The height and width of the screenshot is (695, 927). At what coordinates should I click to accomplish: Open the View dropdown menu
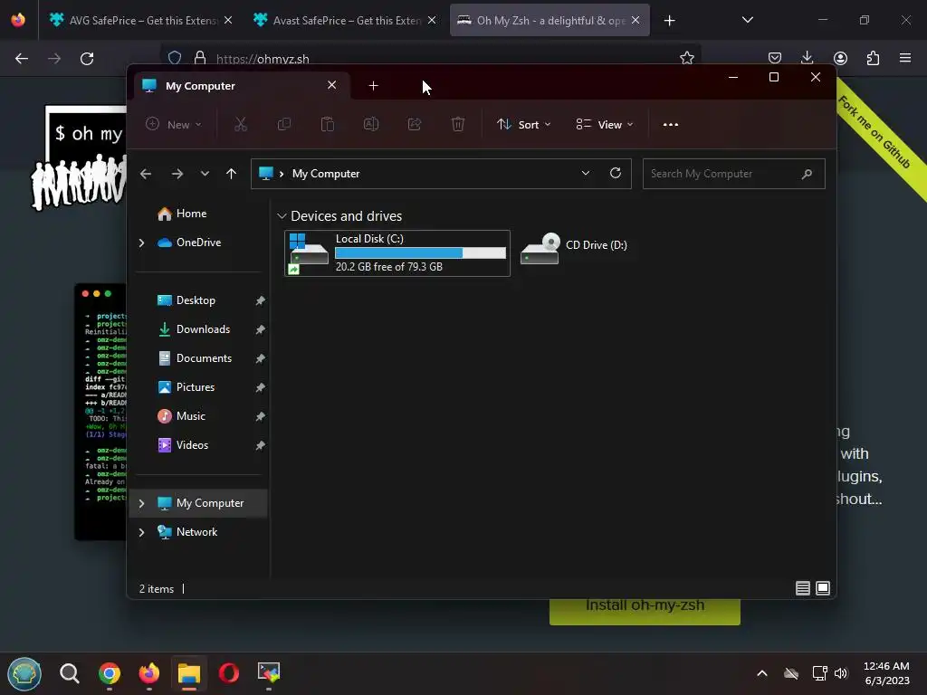(x=604, y=125)
